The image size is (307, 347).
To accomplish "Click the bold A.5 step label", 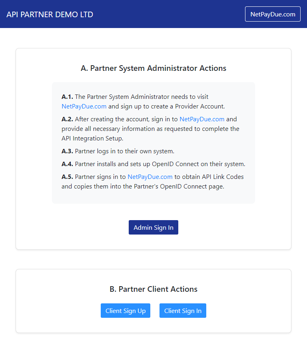I will [67, 177].
